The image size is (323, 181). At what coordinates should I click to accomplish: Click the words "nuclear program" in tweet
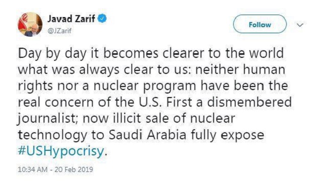(145, 86)
